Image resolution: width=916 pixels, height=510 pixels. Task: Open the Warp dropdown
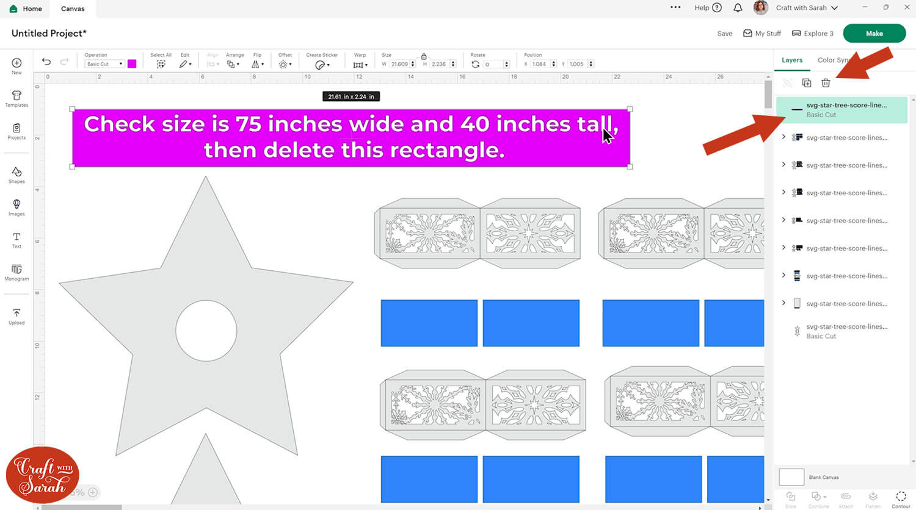pyautogui.click(x=360, y=65)
